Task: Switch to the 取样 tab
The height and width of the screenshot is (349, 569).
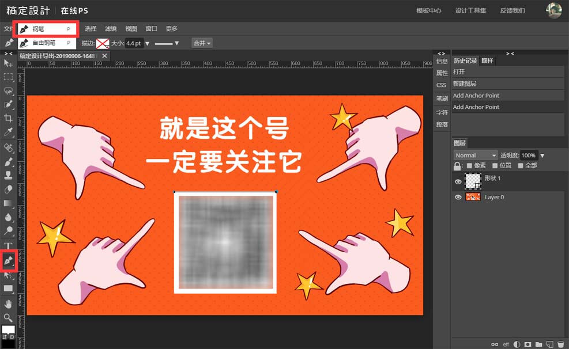Action: point(487,60)
